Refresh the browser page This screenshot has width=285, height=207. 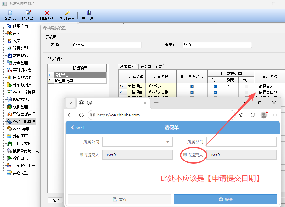(81, 115)
